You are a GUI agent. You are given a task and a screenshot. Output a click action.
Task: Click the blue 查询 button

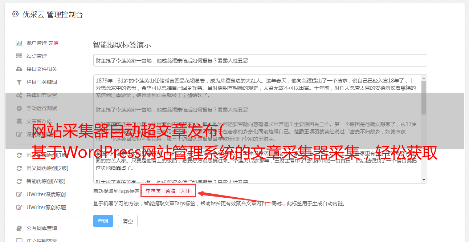103,221
